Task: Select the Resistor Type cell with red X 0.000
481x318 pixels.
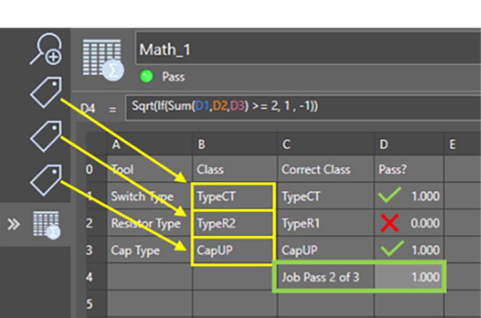Action: 409,223
